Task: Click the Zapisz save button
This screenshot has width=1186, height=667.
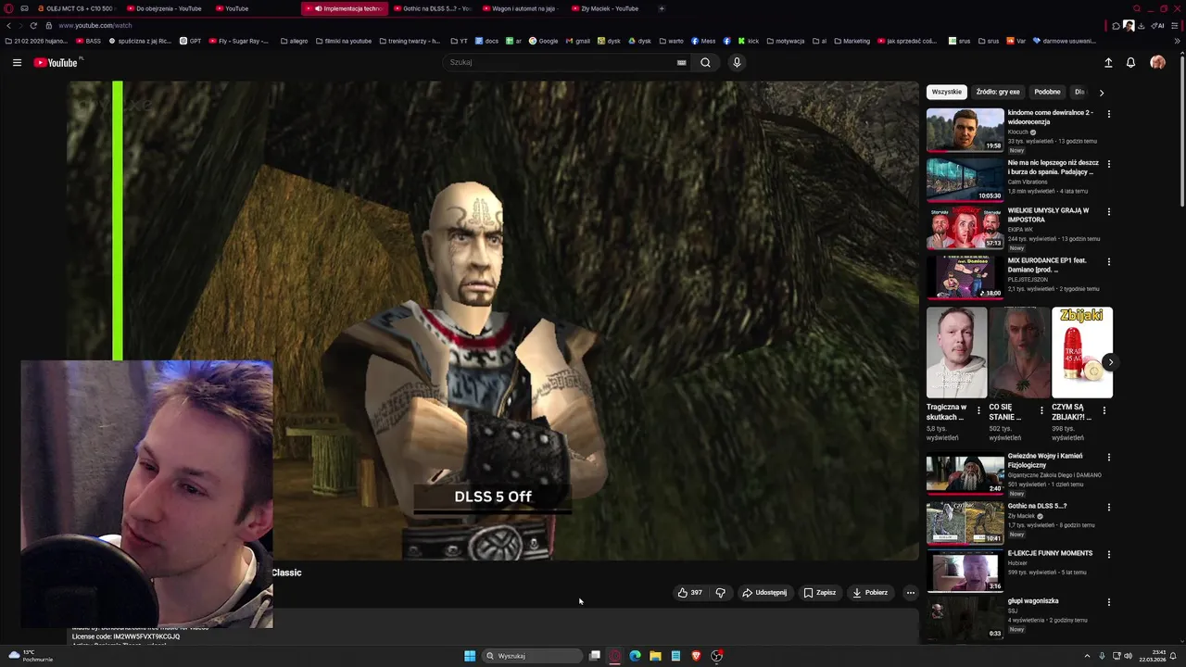Action: click(819, 593)
